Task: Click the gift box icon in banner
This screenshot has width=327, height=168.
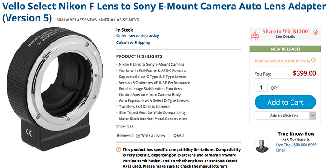Action: 255,36
